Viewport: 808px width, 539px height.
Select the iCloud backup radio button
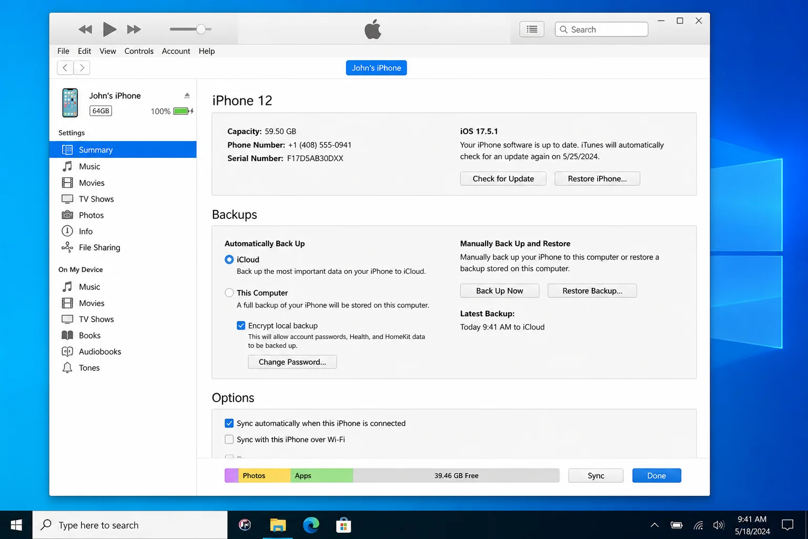click(x=229, y=259)
